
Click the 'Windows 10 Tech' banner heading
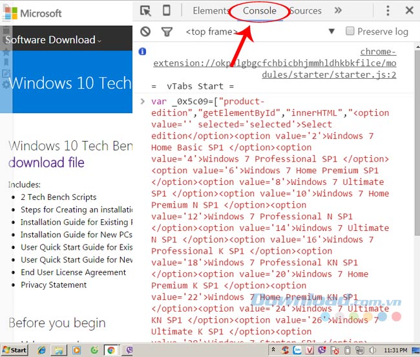[70, 83]
